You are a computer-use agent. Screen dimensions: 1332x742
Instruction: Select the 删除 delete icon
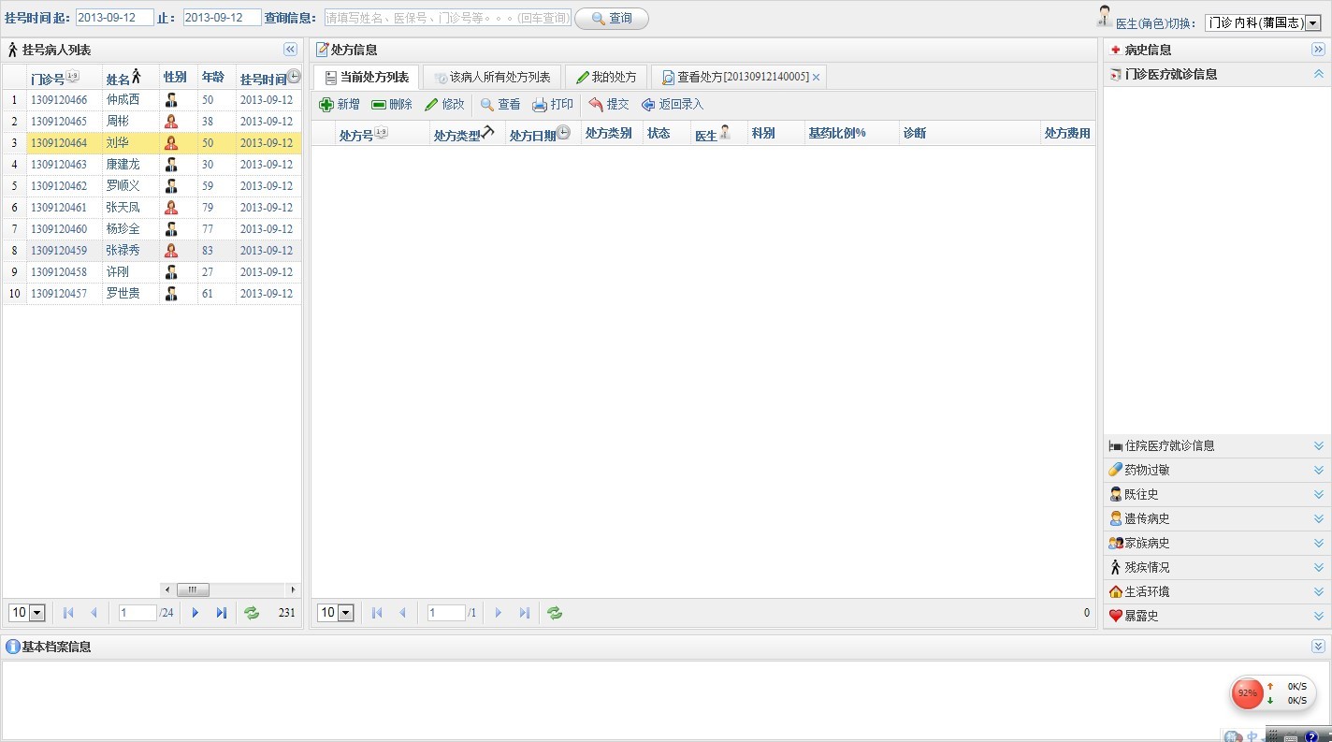380,104
